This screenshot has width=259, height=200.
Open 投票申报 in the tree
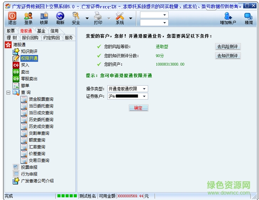pyautogui.click(x=29, y=167)
